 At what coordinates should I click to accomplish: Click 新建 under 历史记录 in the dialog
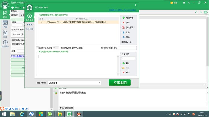click(126, 64)
